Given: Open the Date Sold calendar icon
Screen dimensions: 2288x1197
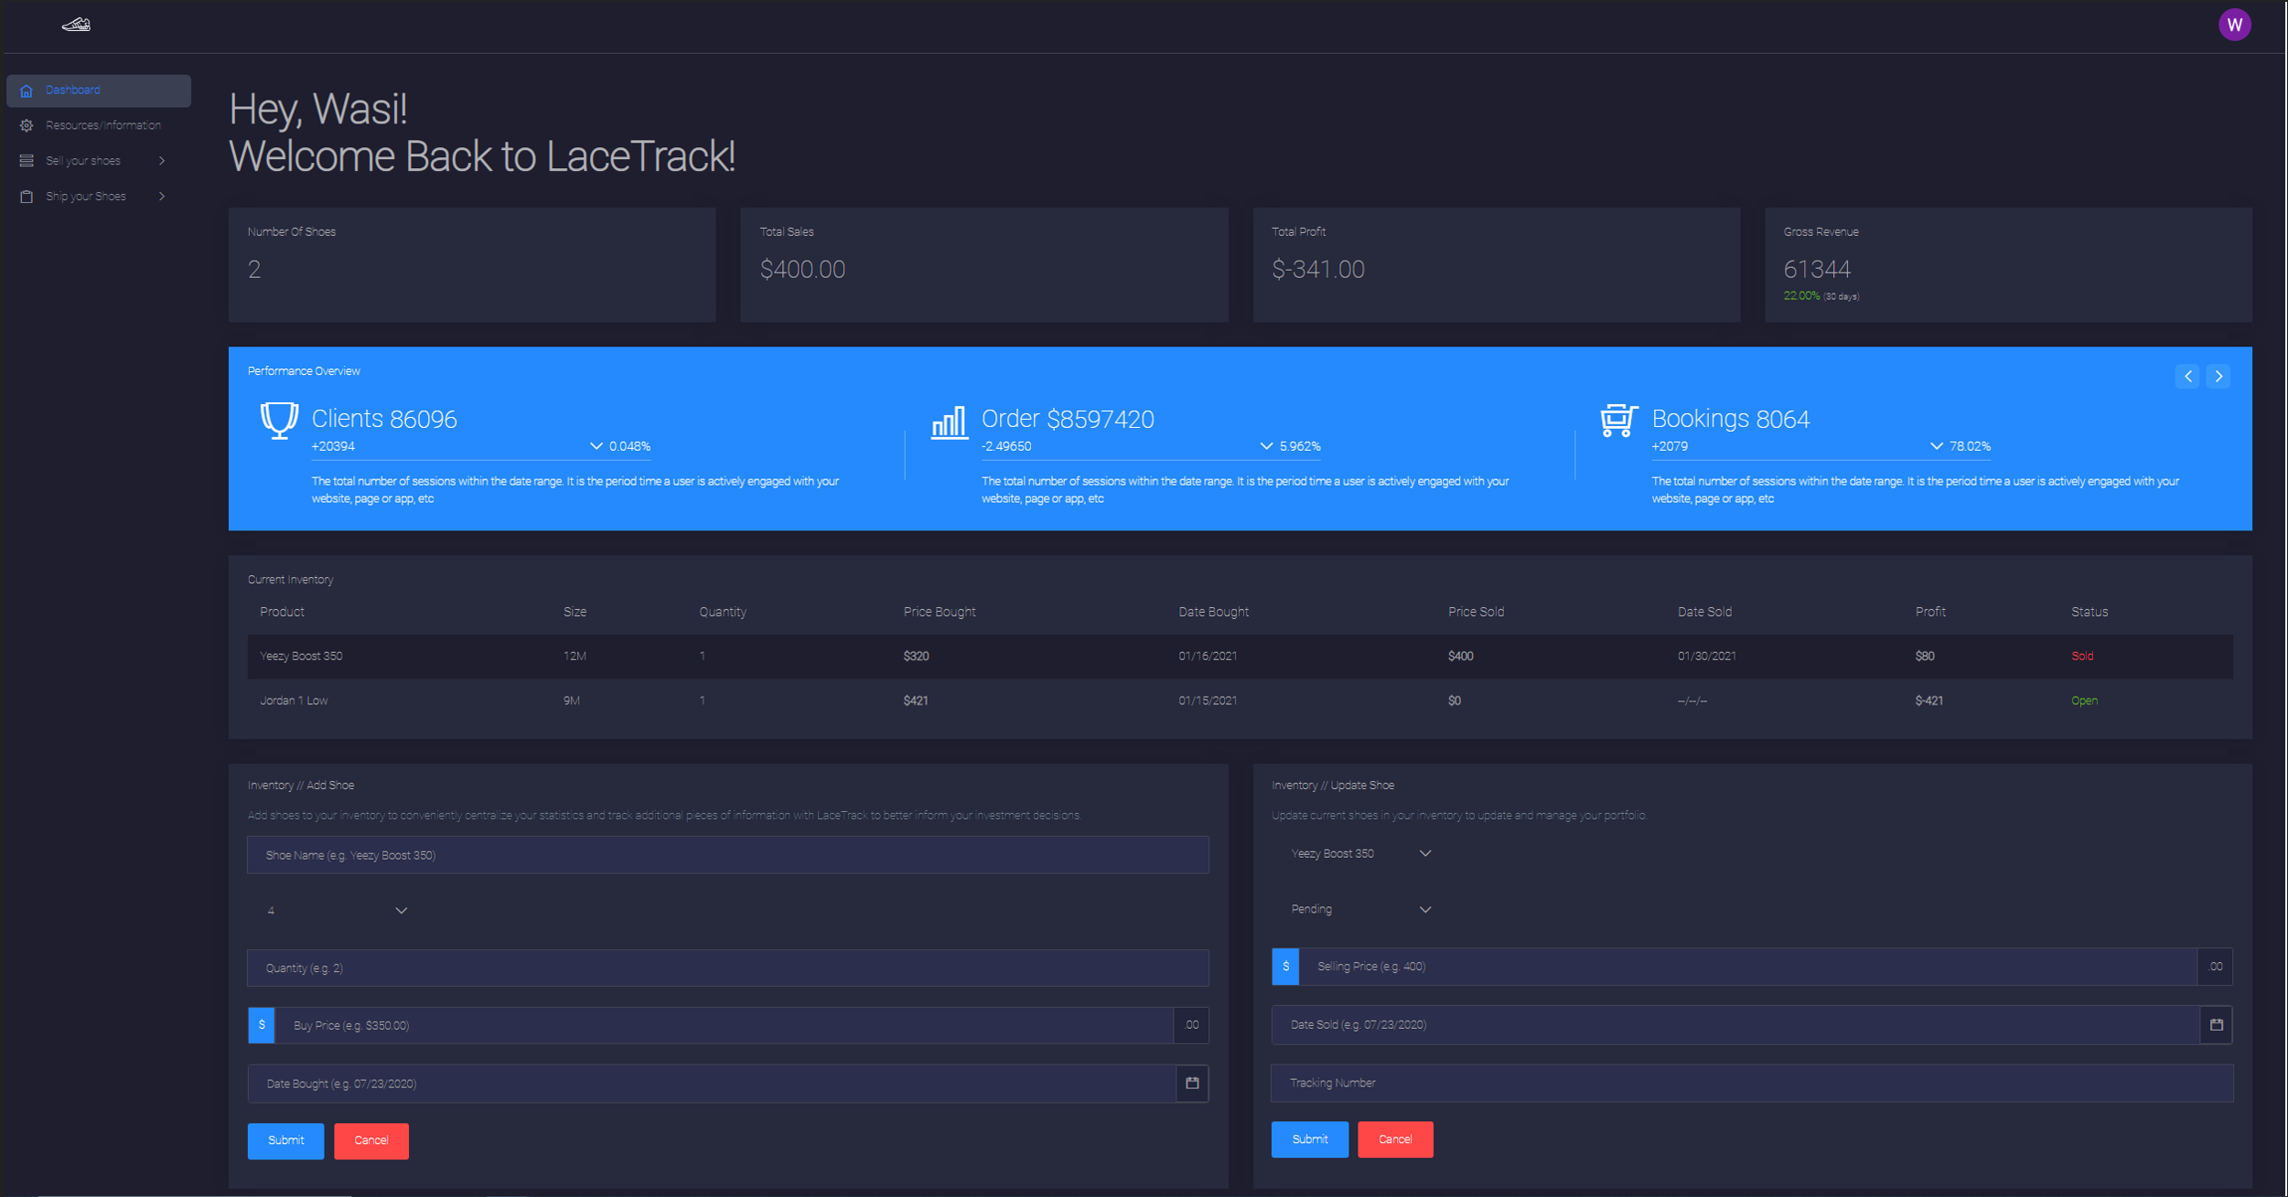Looking at the screenshot, I should [x=2216, y=1024].
